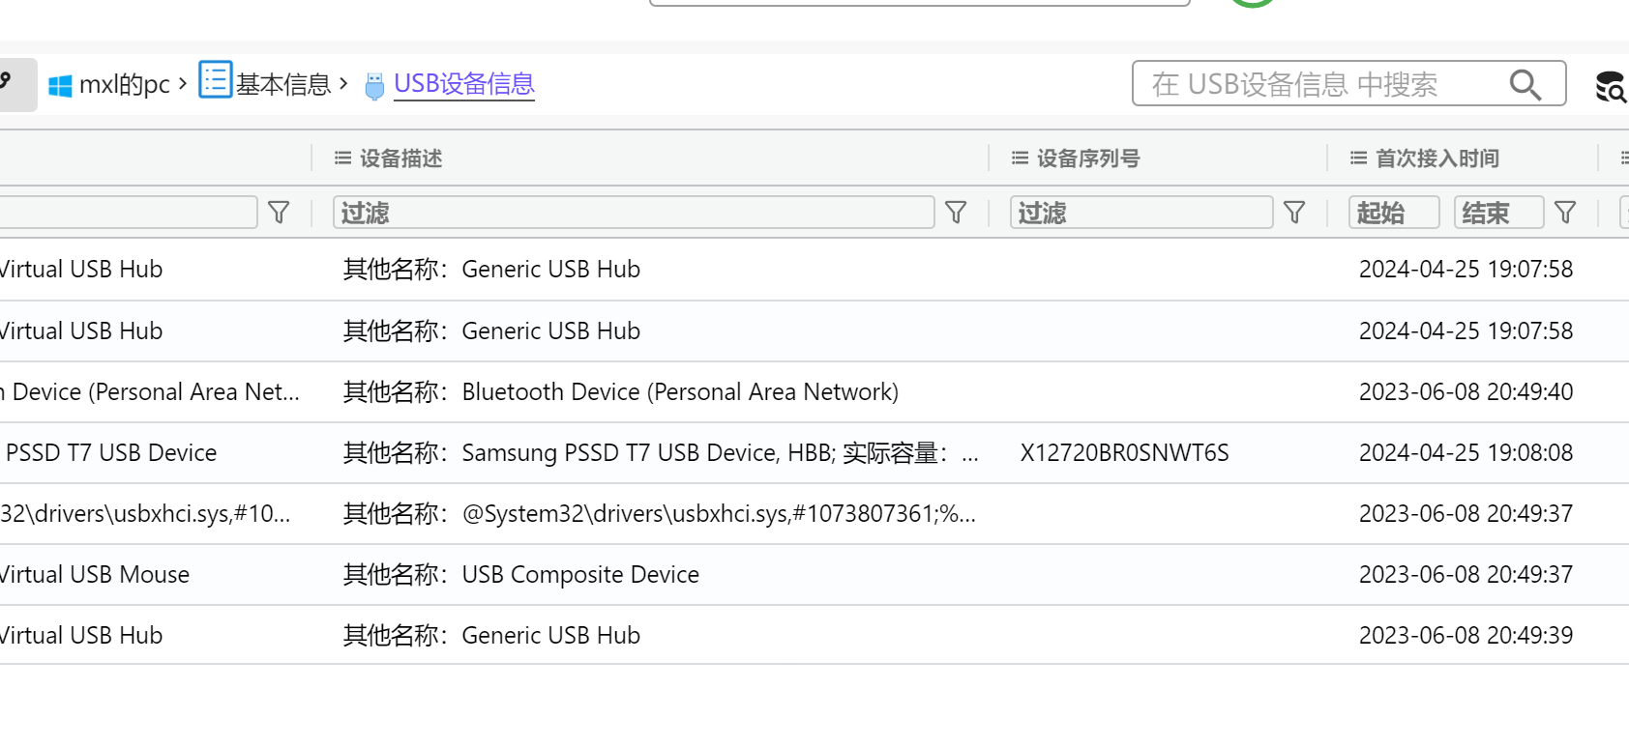The image size is (1629, 747).
Task: Click the 设备序列号 column header
Action: 1088,158
